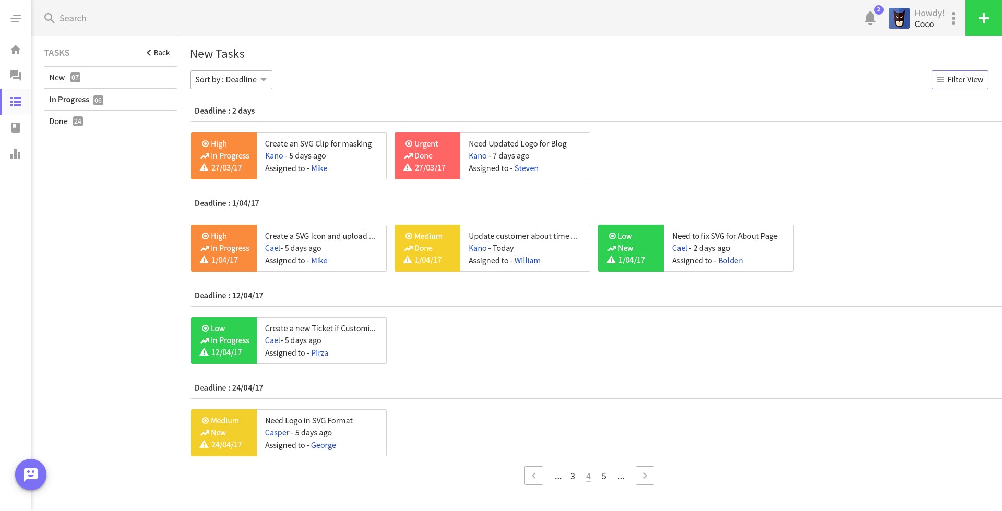Open task 'Need Updated Logo for Blog'

(518, 144)
